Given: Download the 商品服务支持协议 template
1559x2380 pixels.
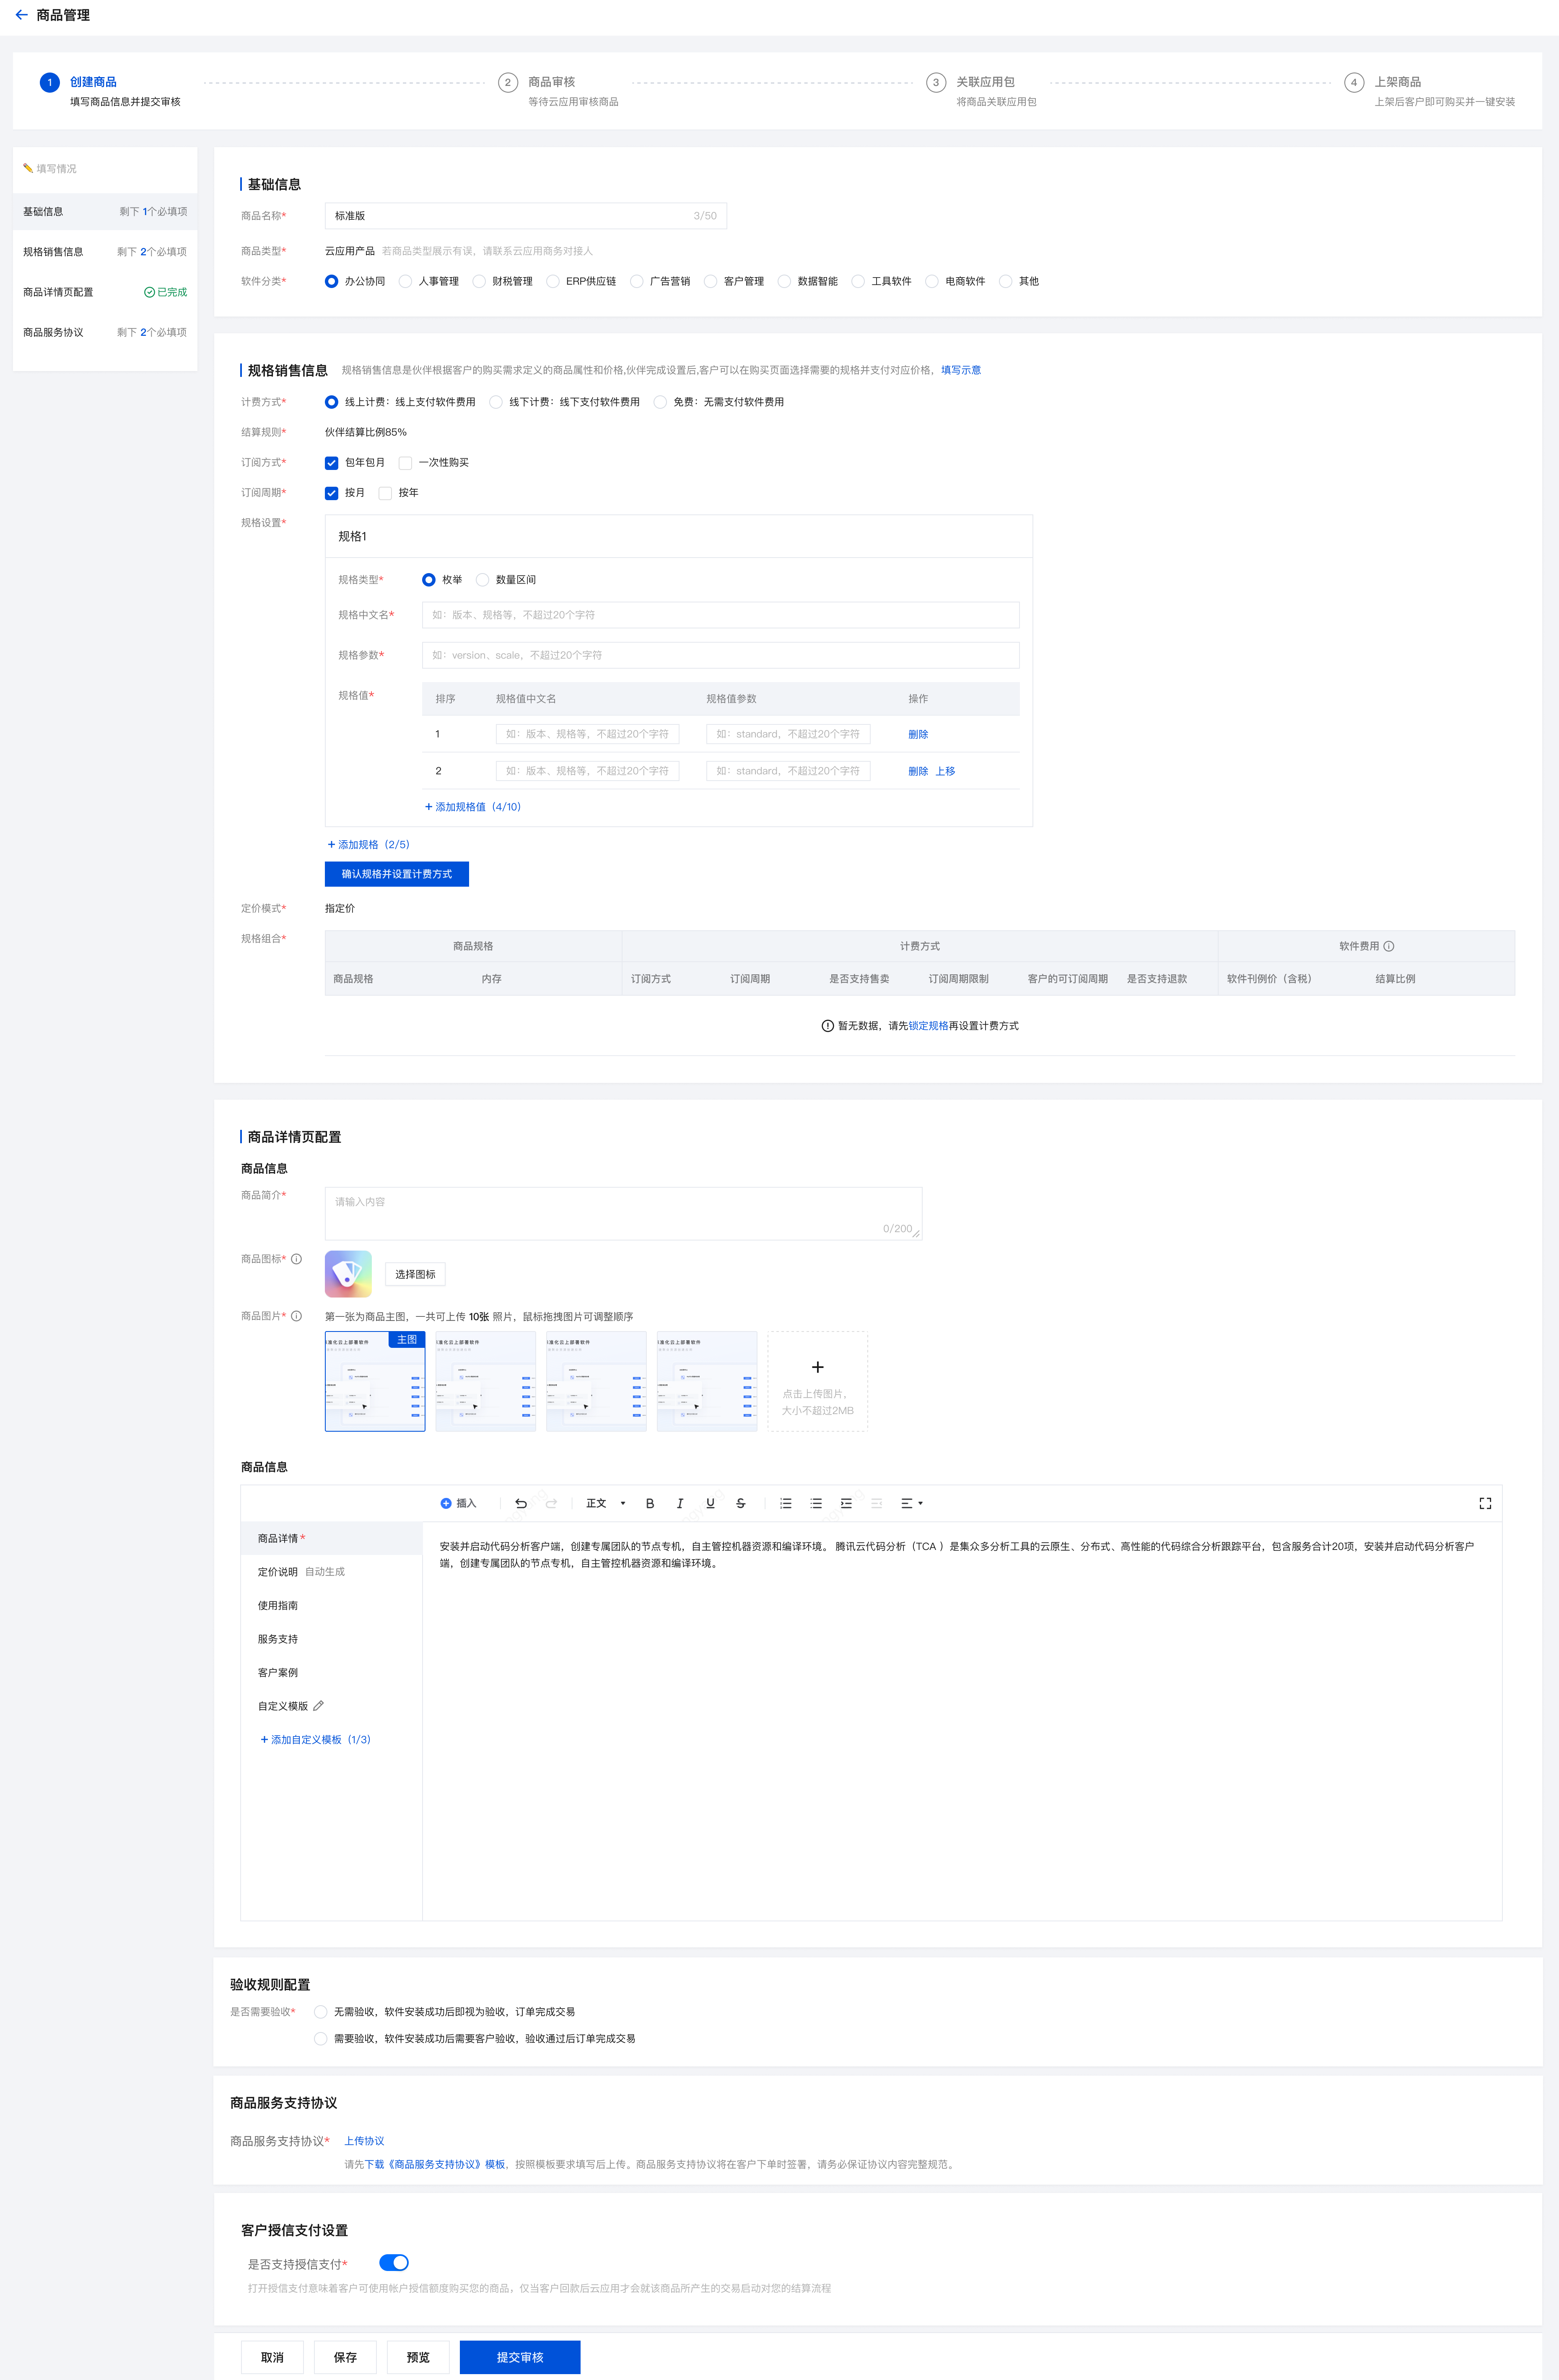Looking at the screenshot, I should click(x=435, y=2164).
